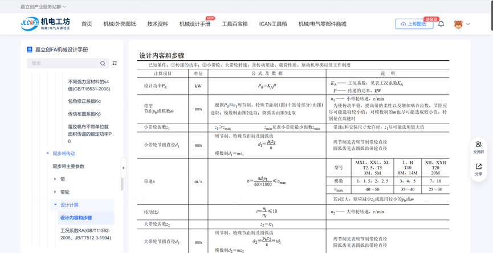Click the user avatar icon
493x253 pixels.
pos(458,24)
